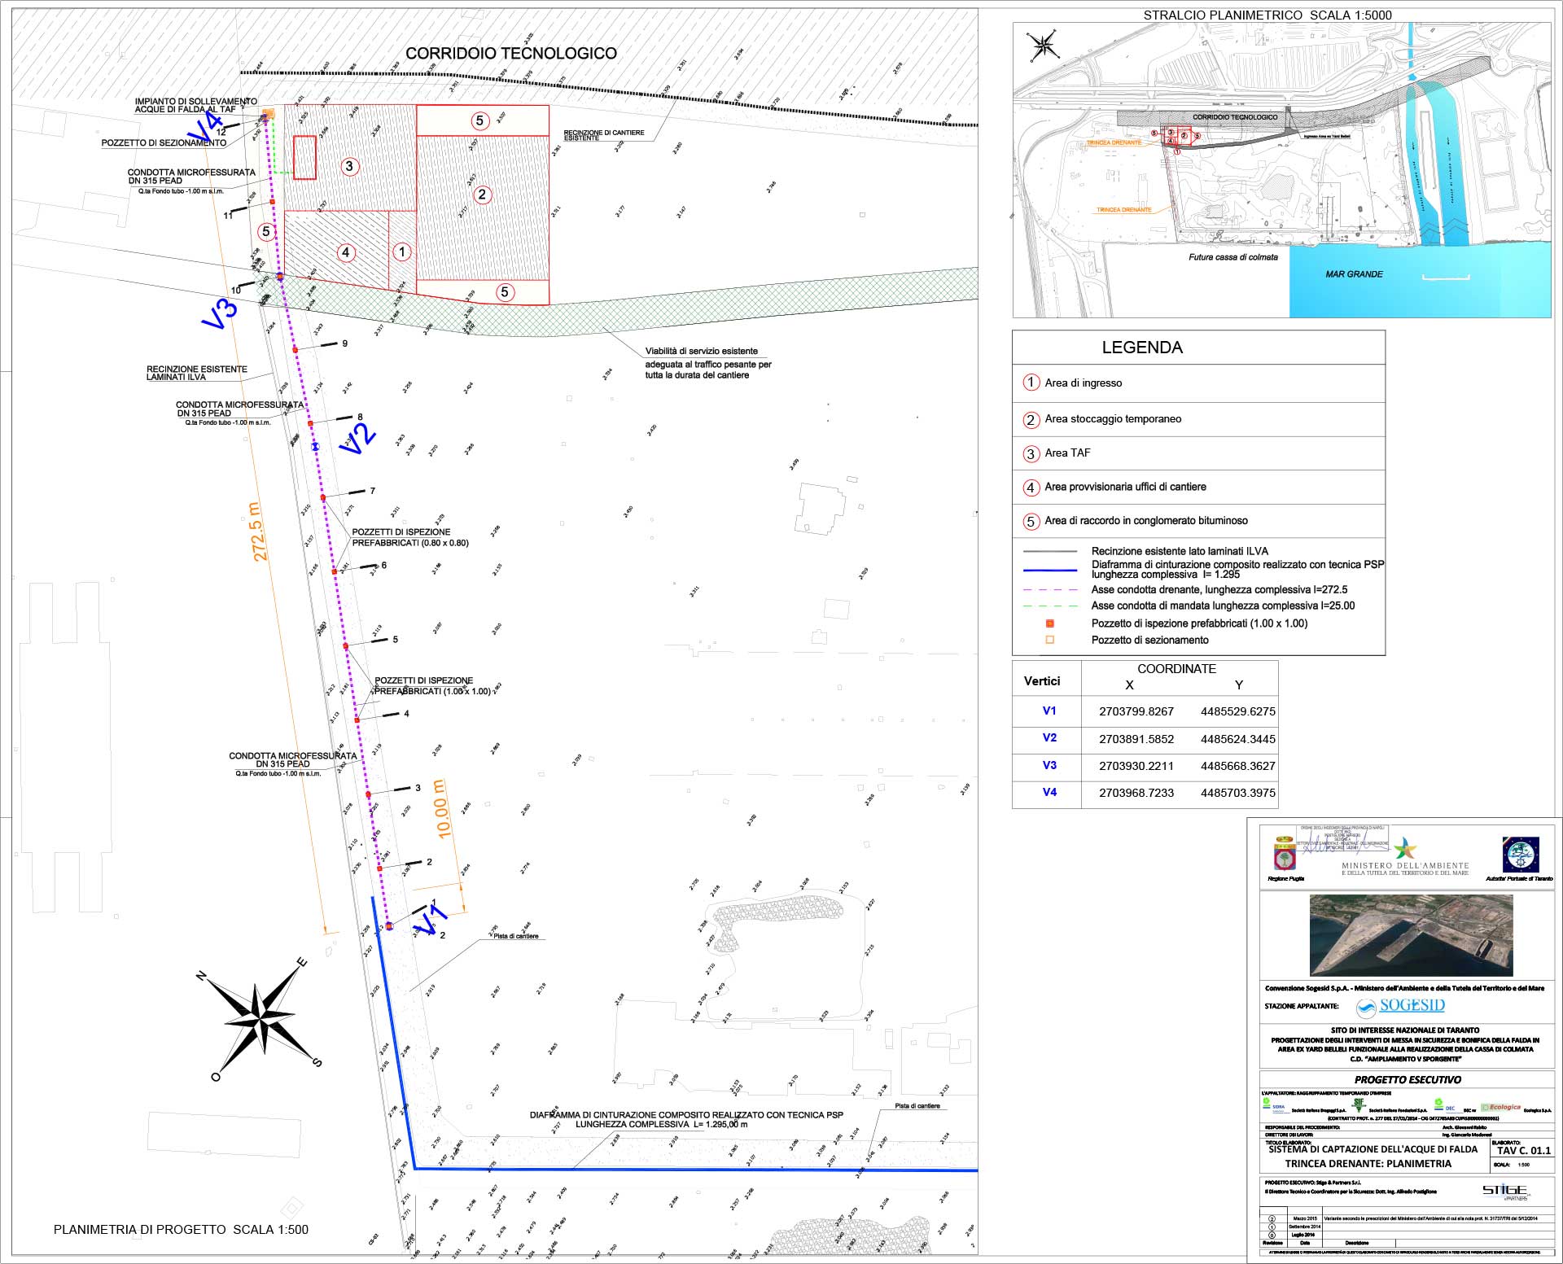This screenshot has height=1264, width=1563.
Task: Click the blue V1 vertex label on the plan
Action: (430, 921)
